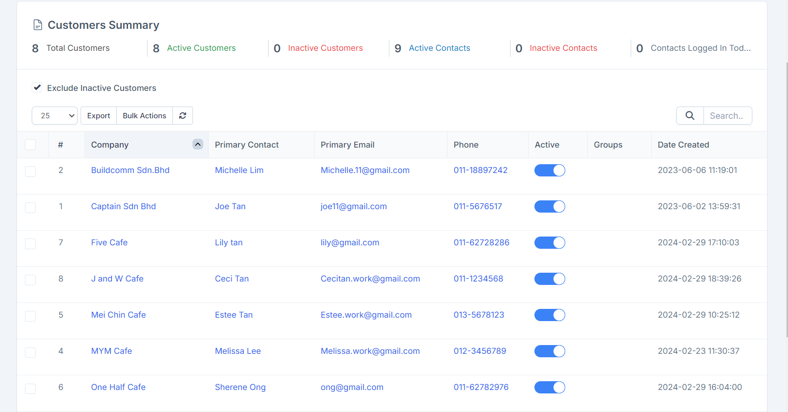Screen dimensions: 788x412
Task: Select the checkbox for Captain Sdn Bhd row
Action: coord(30,207)
